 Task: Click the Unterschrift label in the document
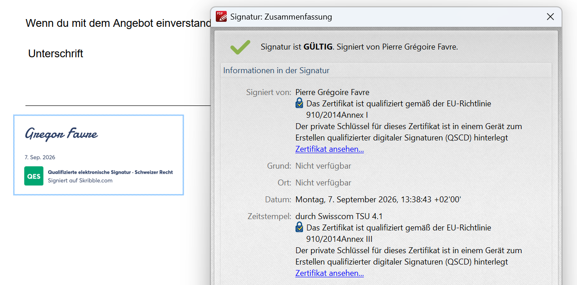[55, 54]
